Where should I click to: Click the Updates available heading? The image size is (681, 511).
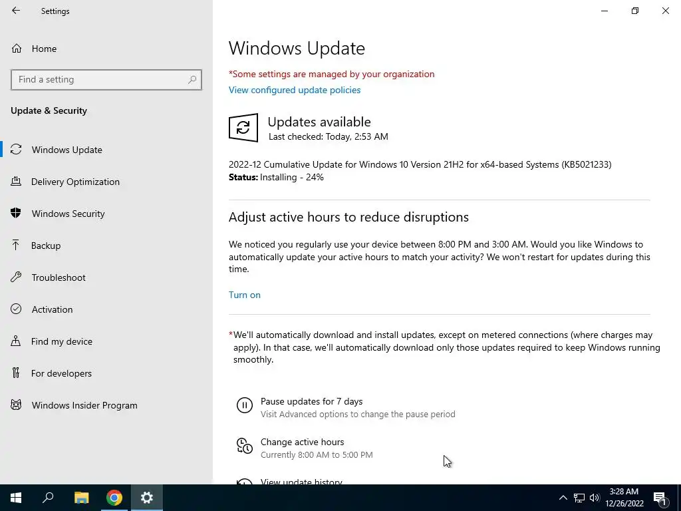319,122
